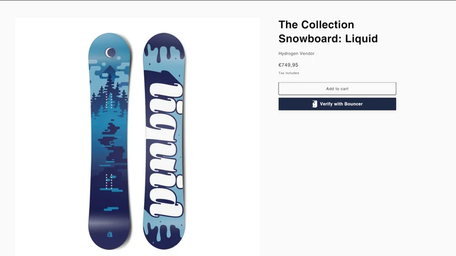Click the crescent moon icon on left snowboard
Viewport: 456px width, 256px height.
pyautogui.click(x=110, y=52)
